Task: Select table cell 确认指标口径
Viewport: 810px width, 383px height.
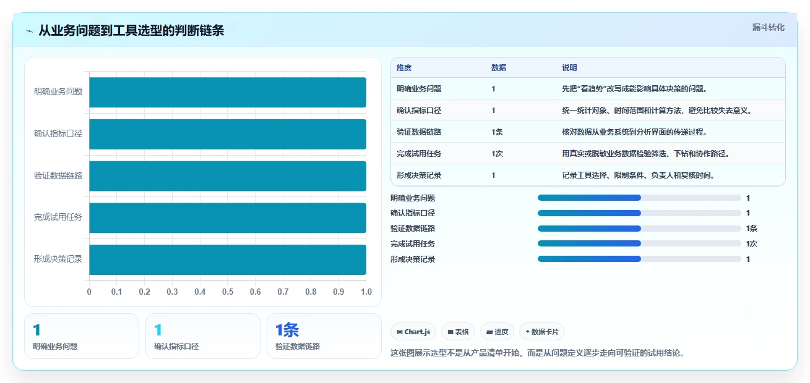Action: [x=419, y=111]
